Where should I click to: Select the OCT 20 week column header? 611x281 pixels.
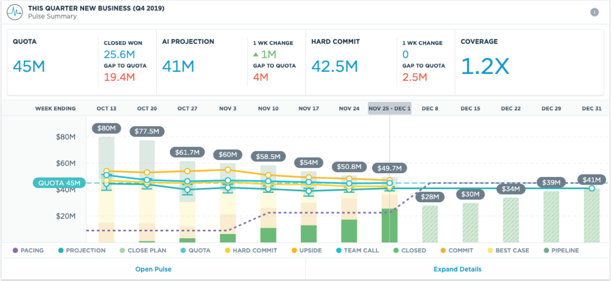pyautogui.click(x=147, y=108)
